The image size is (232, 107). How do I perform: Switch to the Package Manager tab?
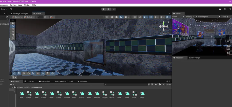pyautogui.click(x=19, y=14)
